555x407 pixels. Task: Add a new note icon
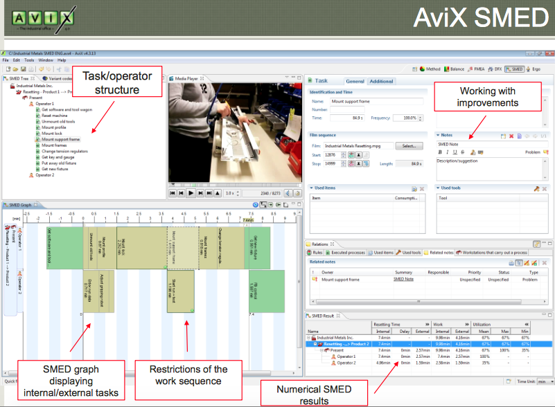[x=503, y=136]
